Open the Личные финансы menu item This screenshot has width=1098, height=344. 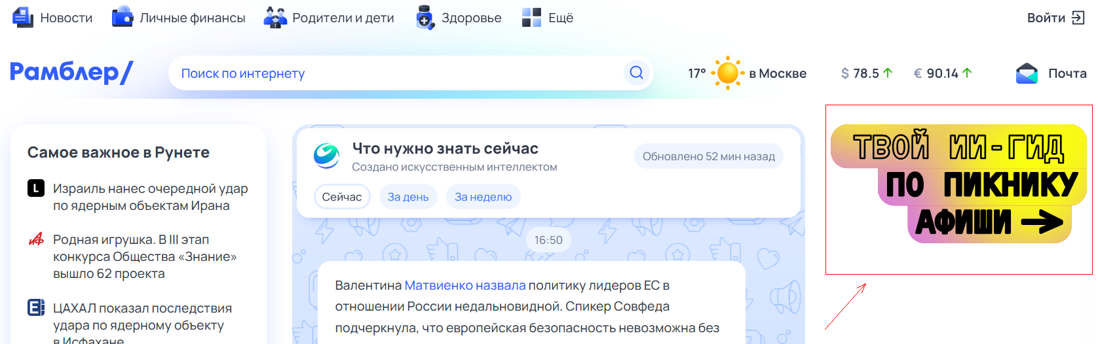coord(193,18)
